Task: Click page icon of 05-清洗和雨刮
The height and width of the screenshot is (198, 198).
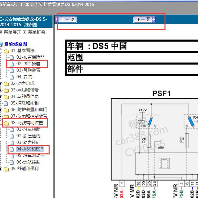Action: tap(6, 103)
